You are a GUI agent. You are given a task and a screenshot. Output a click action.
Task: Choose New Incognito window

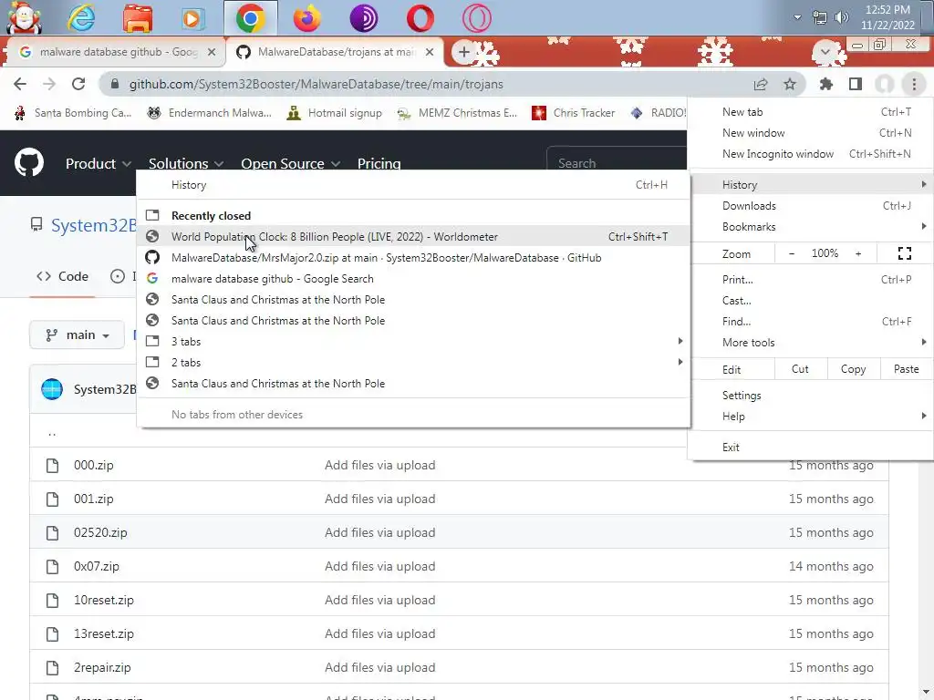tap(811, 153)
